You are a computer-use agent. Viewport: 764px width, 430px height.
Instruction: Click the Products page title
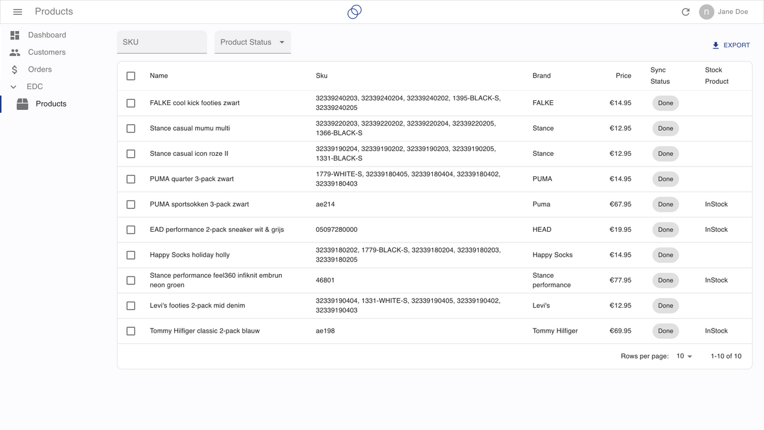pos(54,12)
